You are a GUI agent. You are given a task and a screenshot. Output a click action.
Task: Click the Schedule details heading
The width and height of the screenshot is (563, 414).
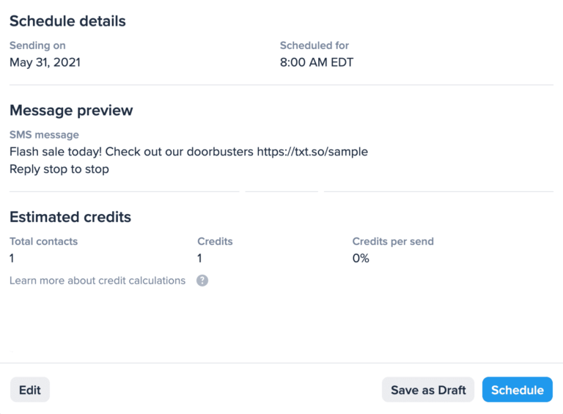coord(67,21)
